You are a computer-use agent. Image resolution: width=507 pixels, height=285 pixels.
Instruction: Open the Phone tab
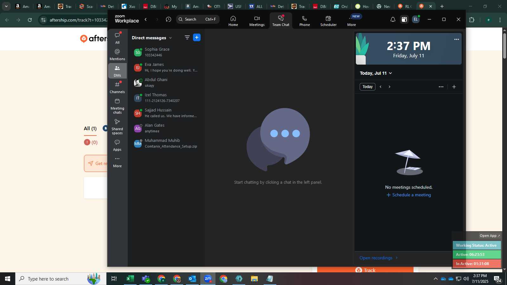point(305,21)
